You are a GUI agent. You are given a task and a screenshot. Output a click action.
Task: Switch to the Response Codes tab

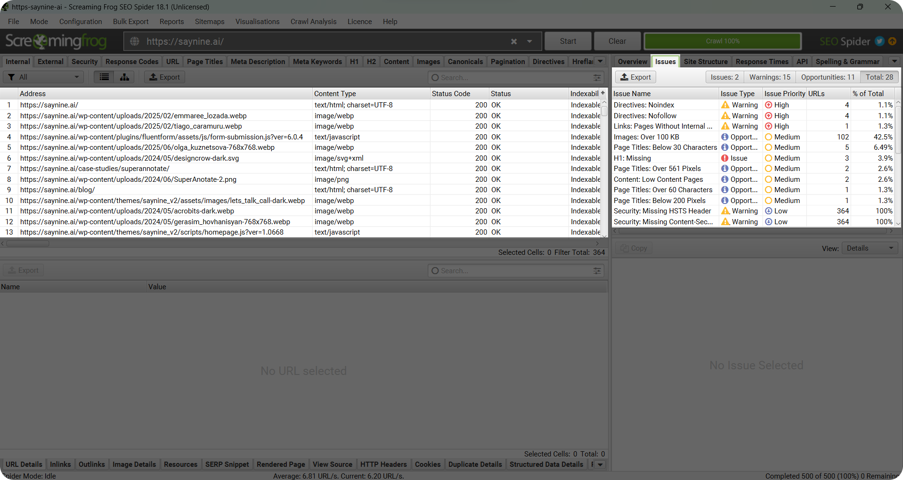point(132,62)
